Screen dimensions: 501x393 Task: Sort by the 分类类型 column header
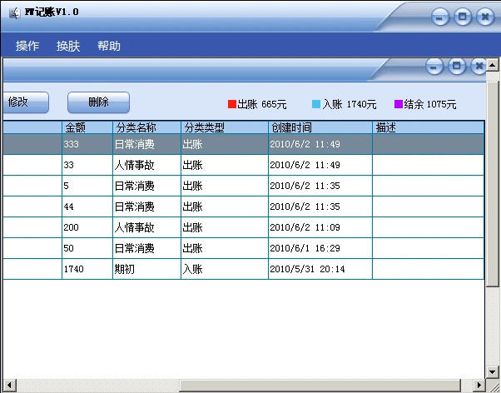[225, 127]
